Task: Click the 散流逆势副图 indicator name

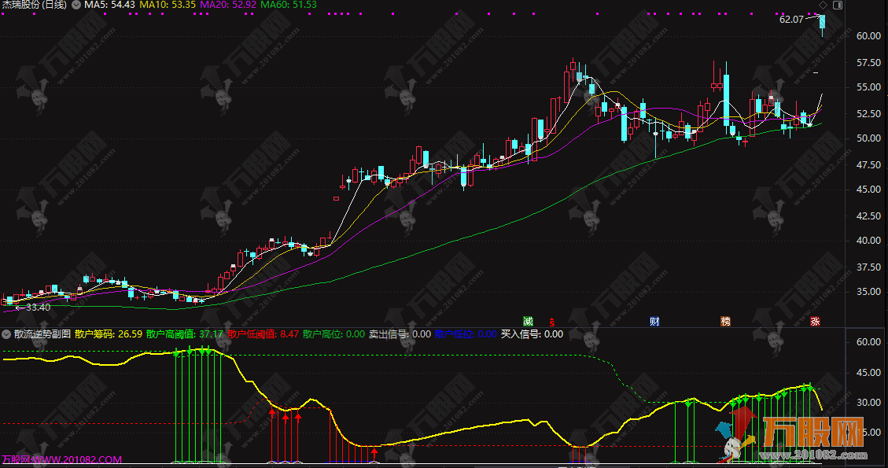Action: click(42, 333)
